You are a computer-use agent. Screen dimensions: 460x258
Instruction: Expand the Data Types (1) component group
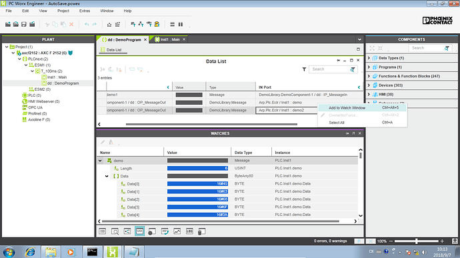[369, 58]
